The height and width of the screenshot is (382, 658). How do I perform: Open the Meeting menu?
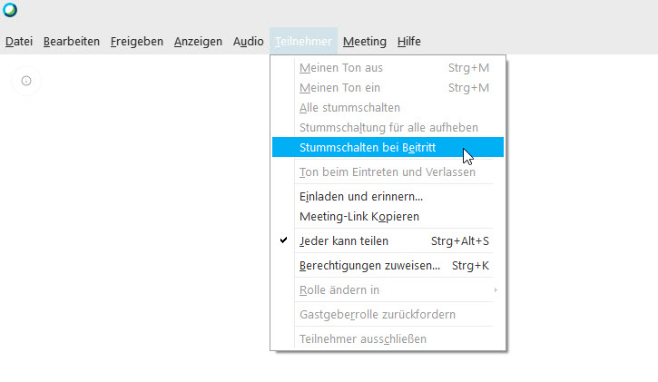click(364, 41)
